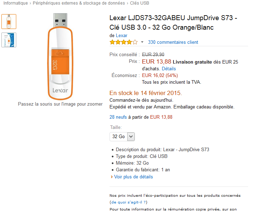Open the 28 neufs offers link
The height and width of the screenshot is (213, 253).
[118, 117]
